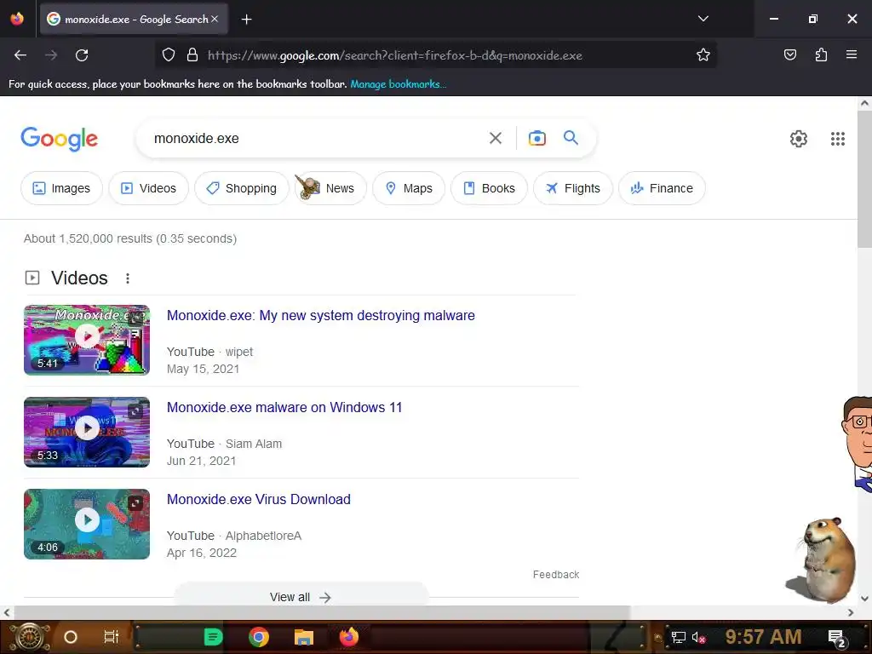Viewport: 872px width, 654px height.
Task: Submit search with magnifying glass icon
Action: [x=571, y=137]
